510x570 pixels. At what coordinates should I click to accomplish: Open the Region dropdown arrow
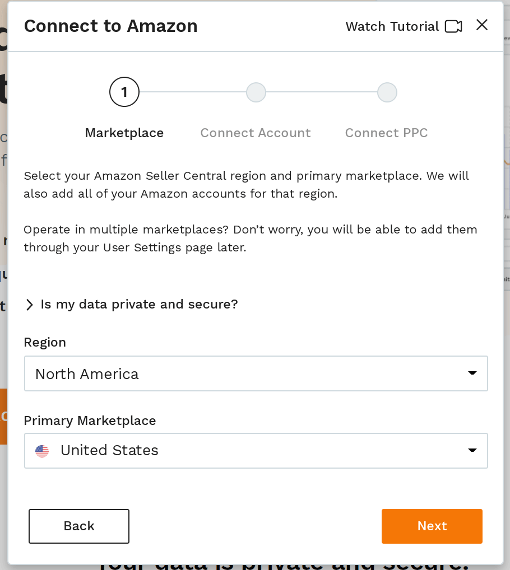pyautogui.click(x=472, y=373)
